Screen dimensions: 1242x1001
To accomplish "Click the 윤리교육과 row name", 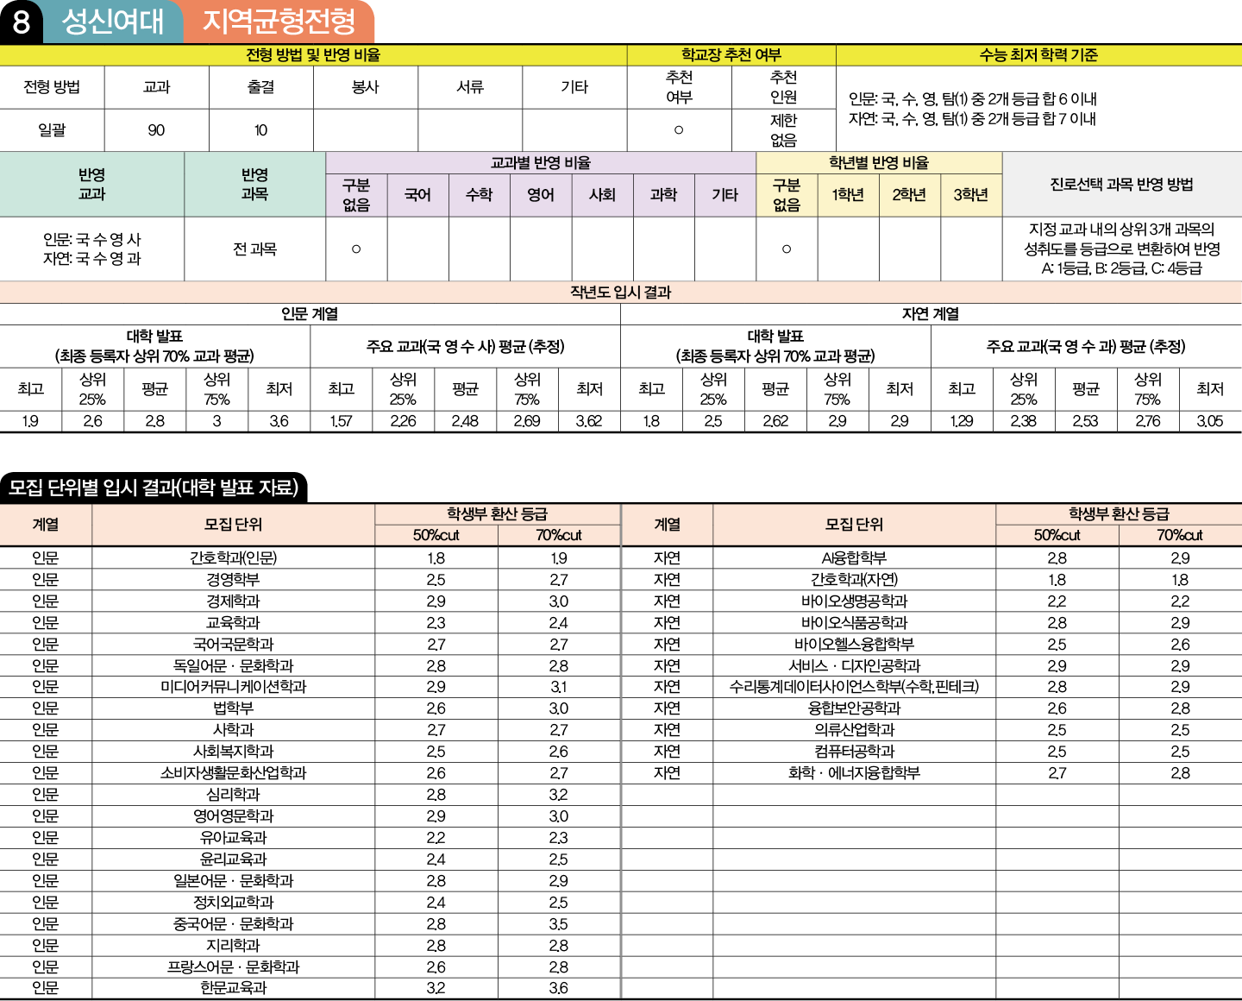I will pos(233,859).
